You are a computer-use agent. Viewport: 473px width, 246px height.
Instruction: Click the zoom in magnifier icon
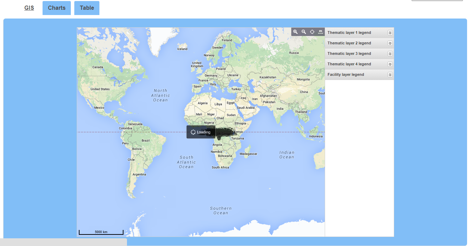coord(295,32)
